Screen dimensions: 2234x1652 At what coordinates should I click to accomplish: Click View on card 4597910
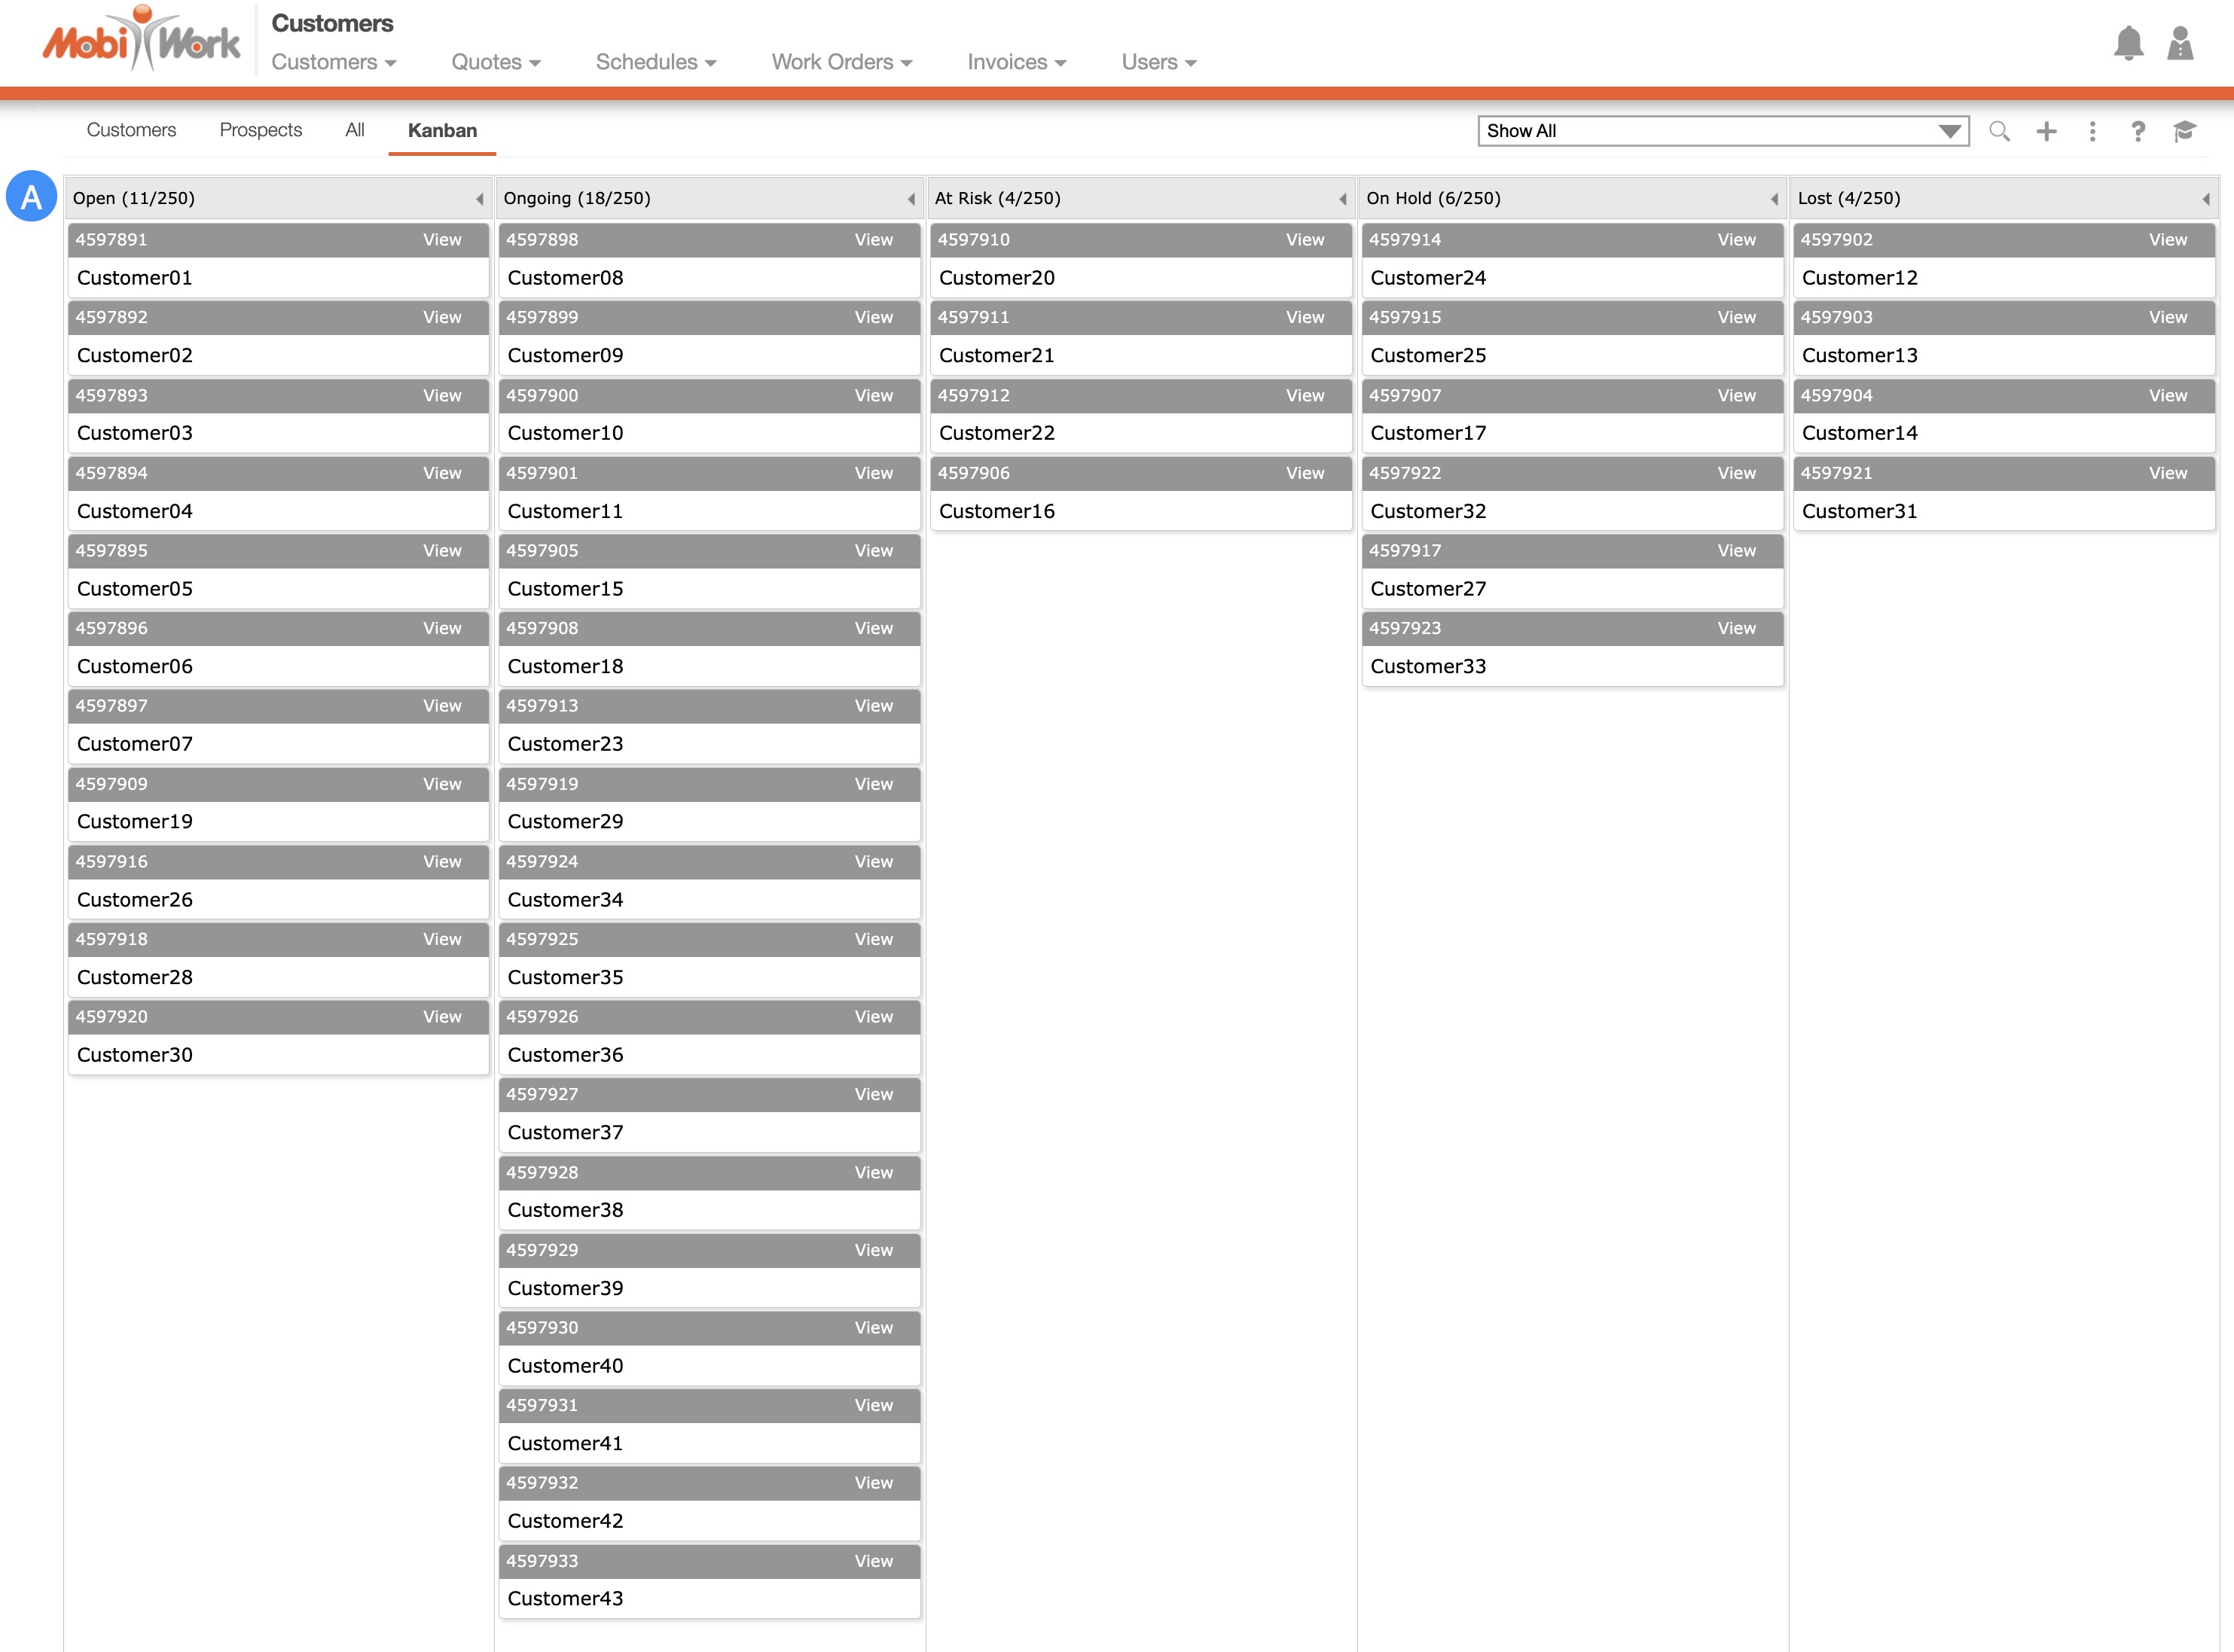click(1305, 240)
